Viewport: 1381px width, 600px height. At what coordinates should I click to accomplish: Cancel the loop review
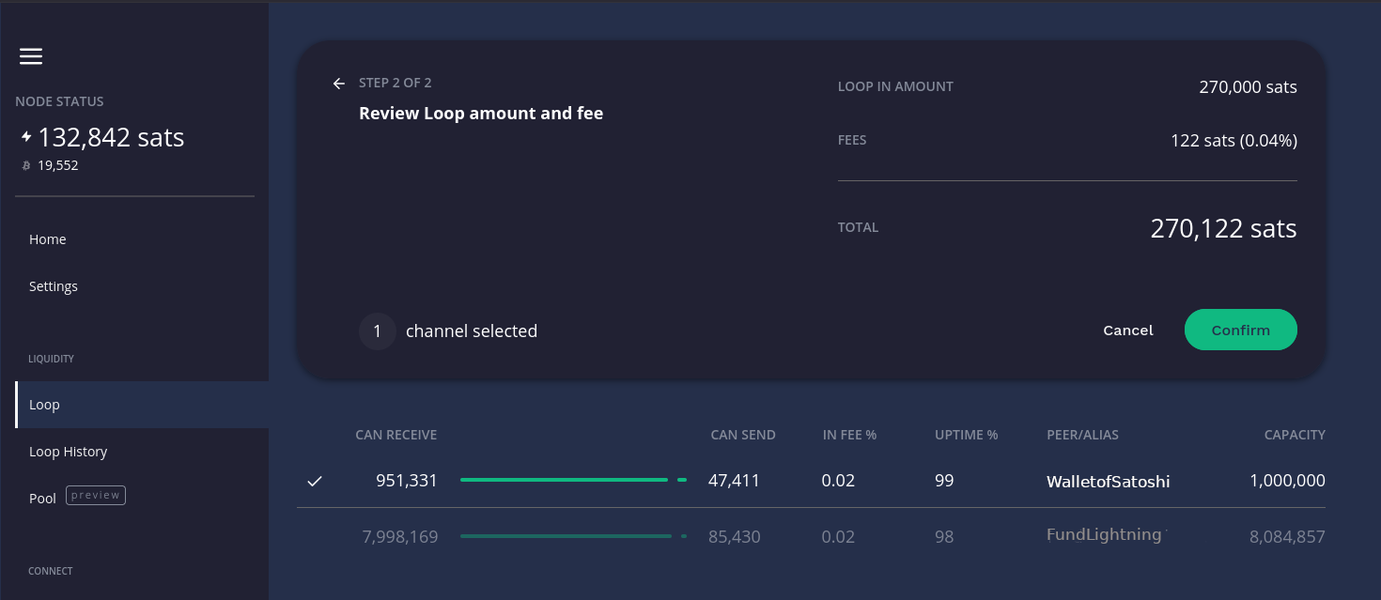[1127, 330]
